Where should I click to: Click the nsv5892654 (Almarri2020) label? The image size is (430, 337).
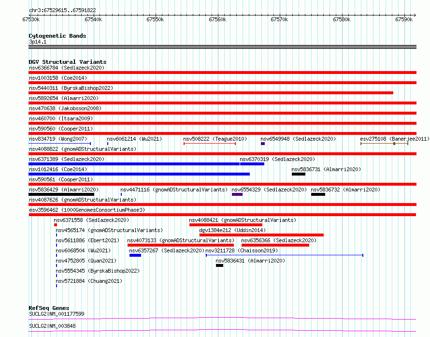tap(64, 98)
